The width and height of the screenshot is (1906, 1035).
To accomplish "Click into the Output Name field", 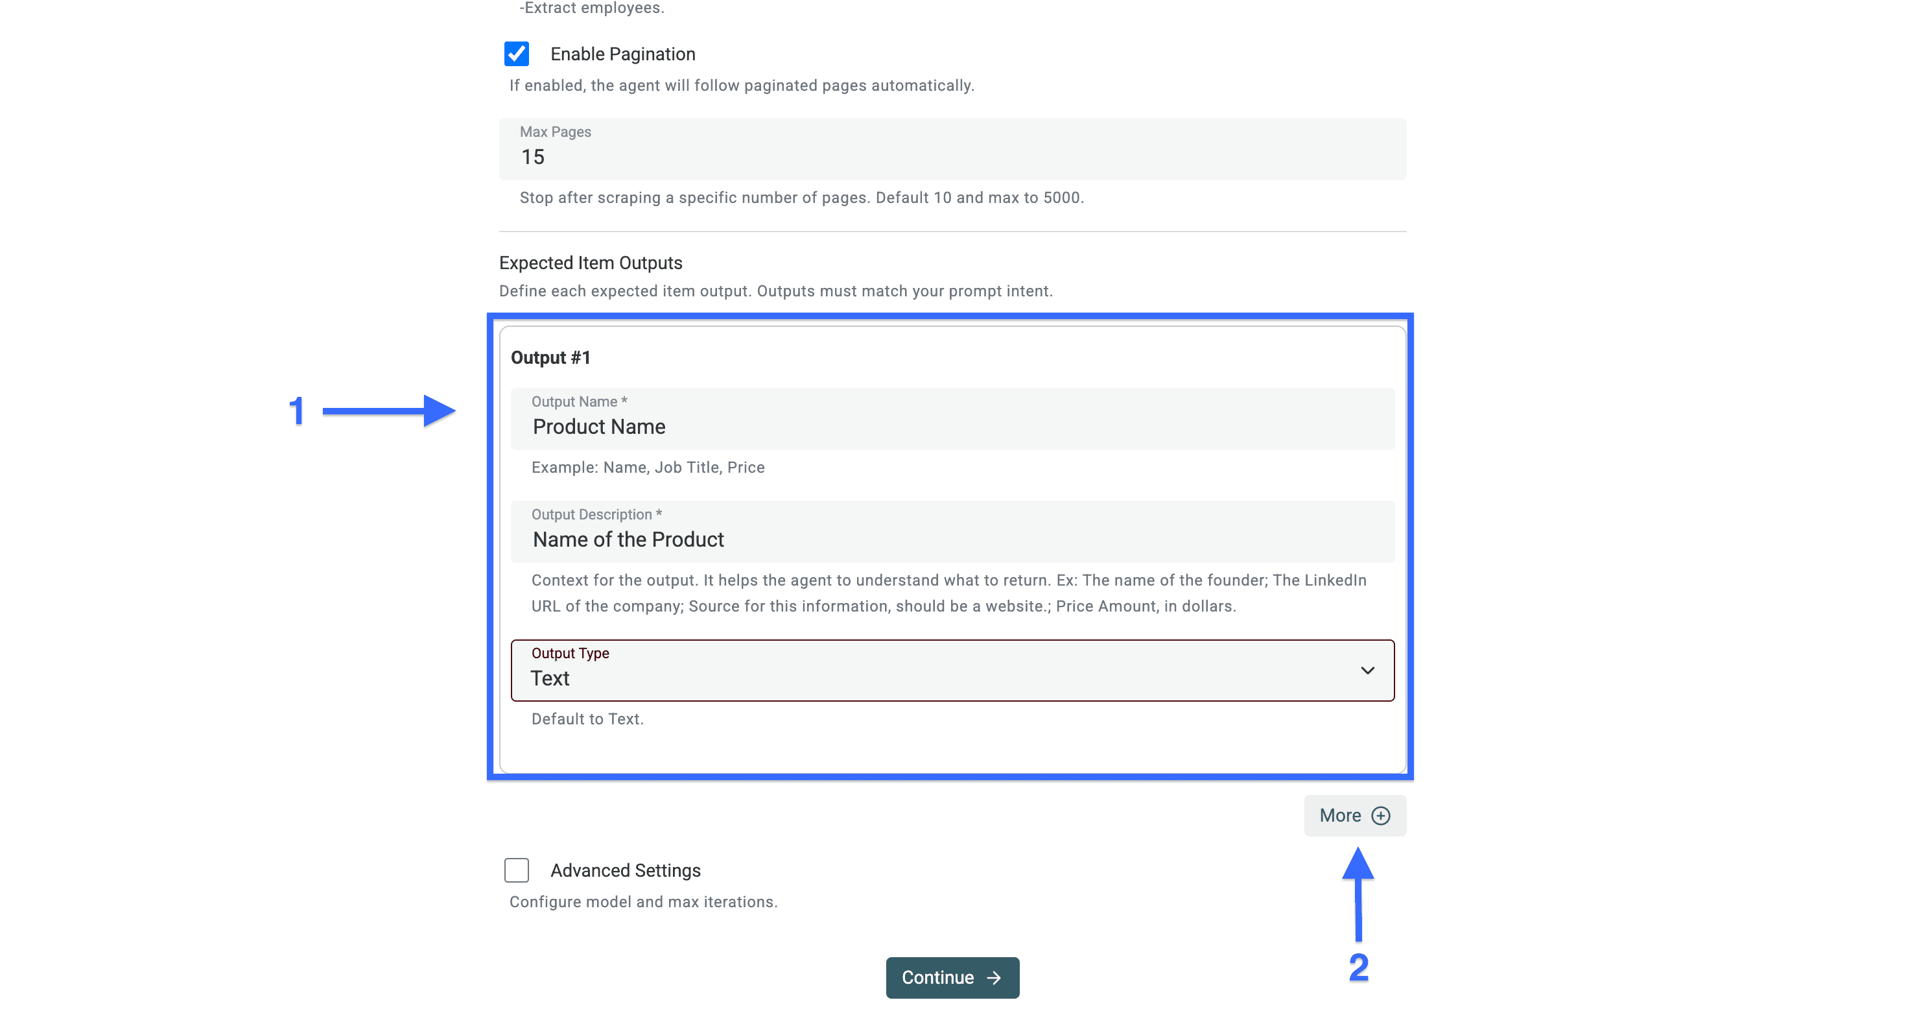I will [952, 427].
